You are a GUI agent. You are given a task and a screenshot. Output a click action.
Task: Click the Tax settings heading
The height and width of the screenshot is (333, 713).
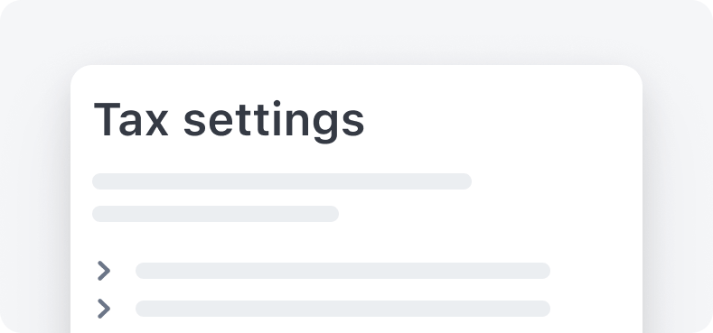[x=229, y=120]
